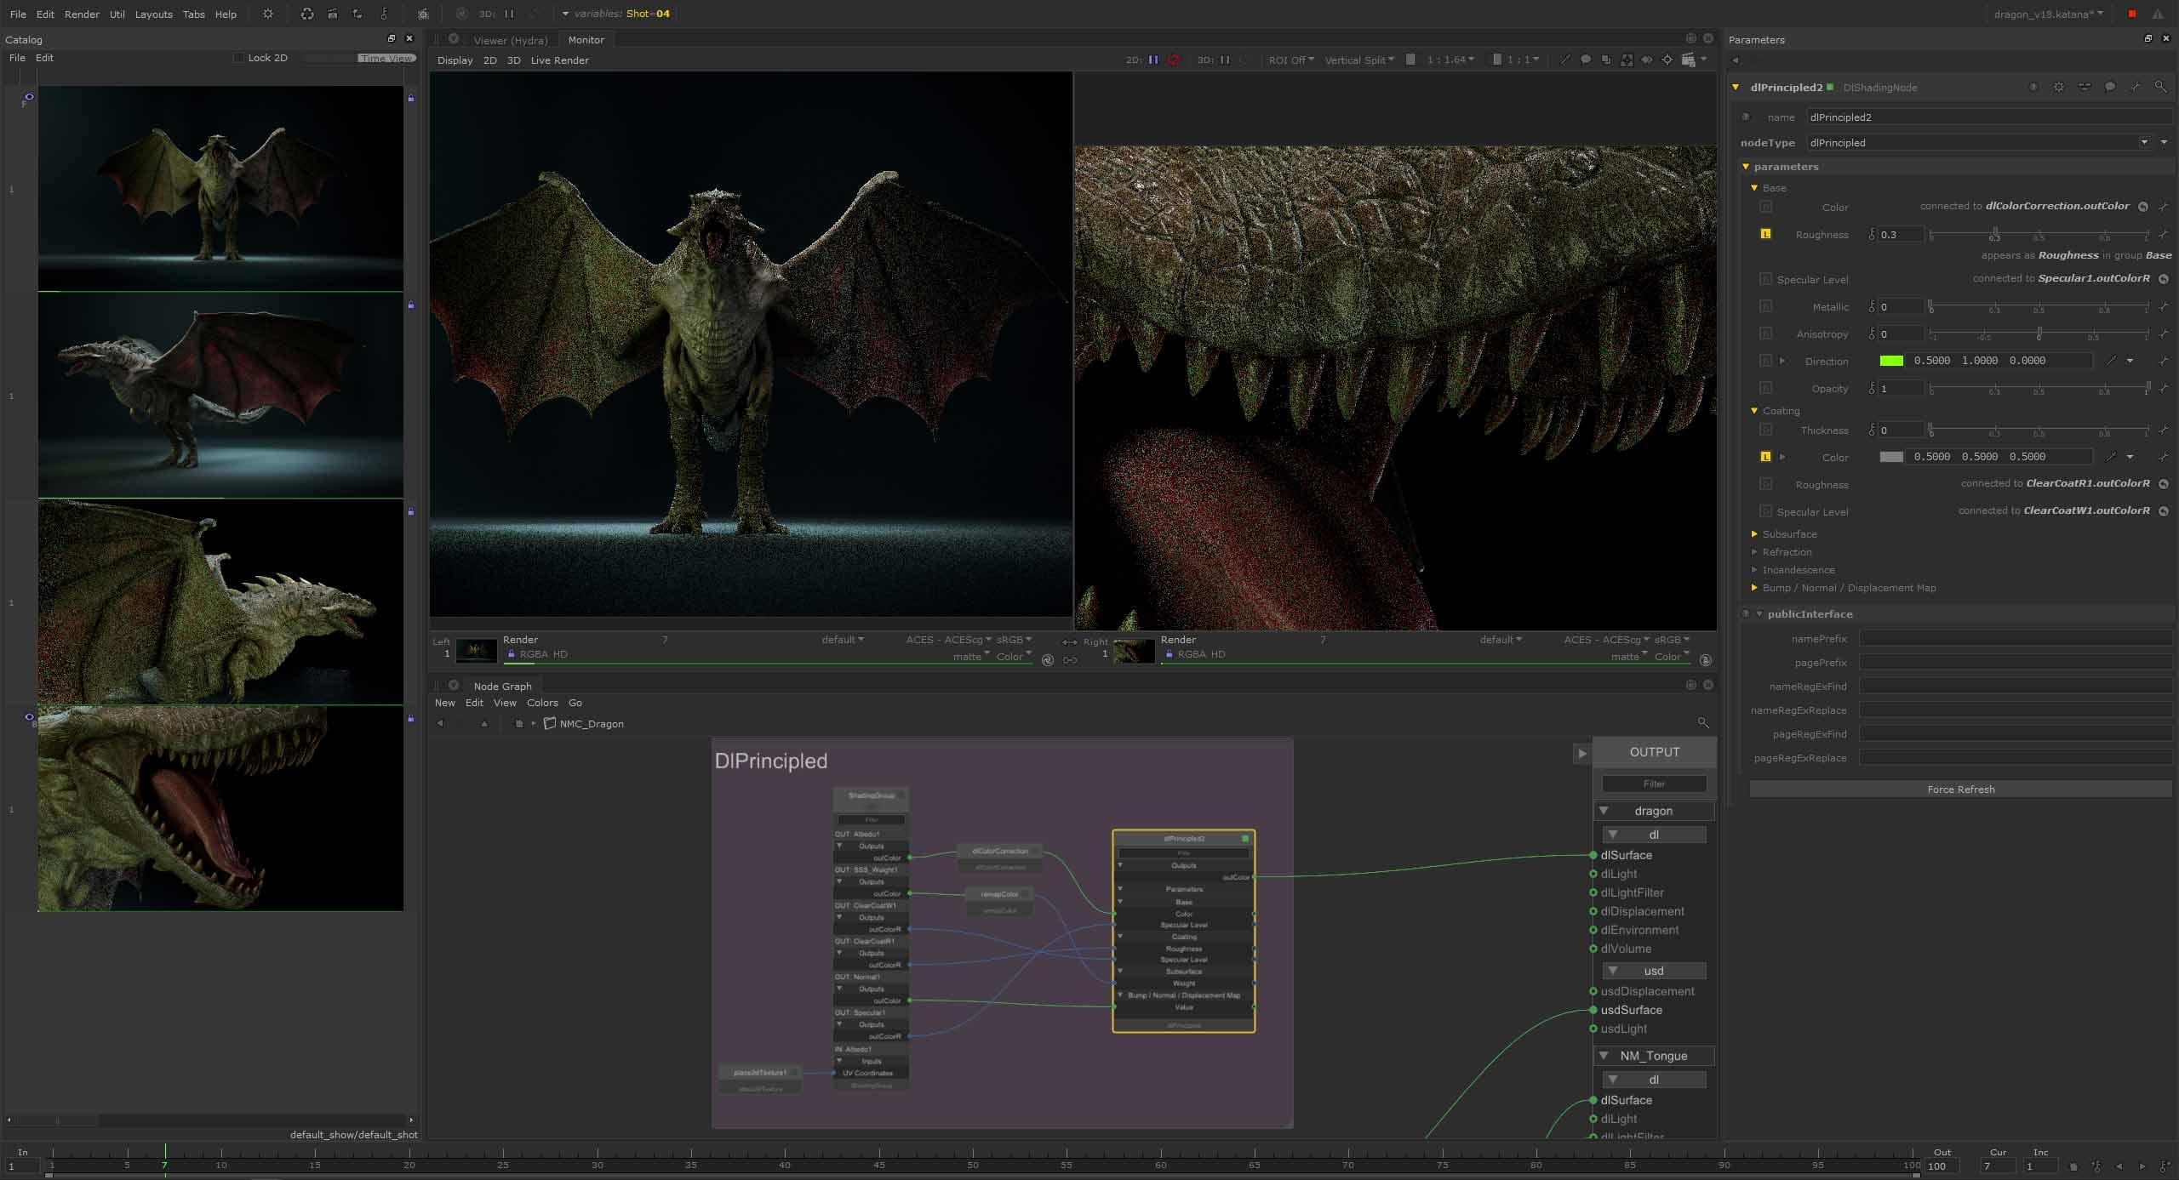Click the comment bubble icon in Parameters header

(2109, 87)
